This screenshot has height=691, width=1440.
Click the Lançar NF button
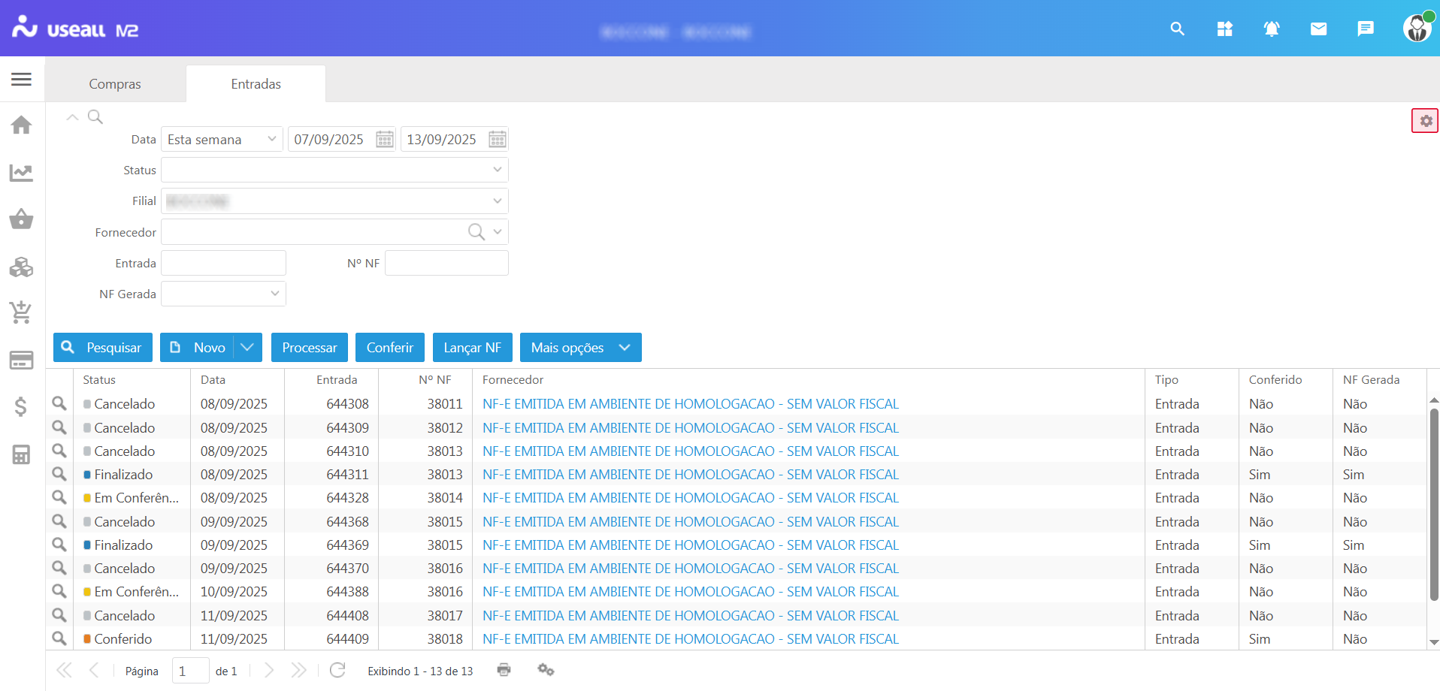pos(472,348)
